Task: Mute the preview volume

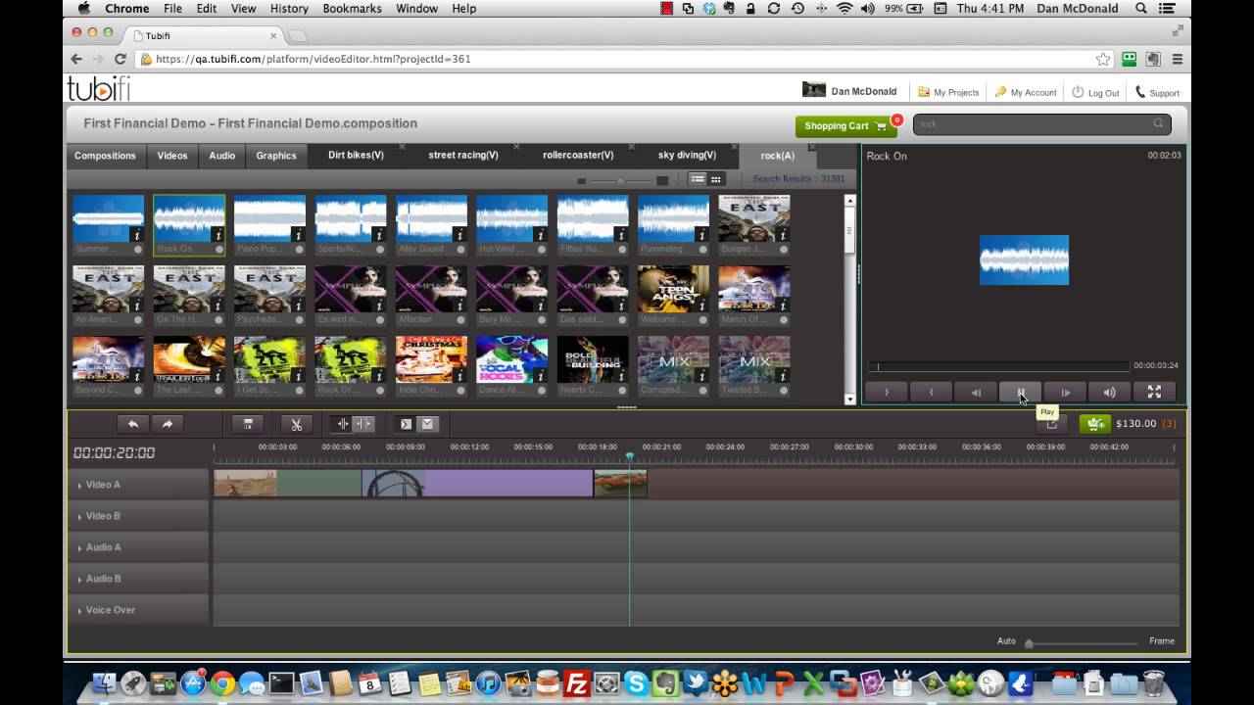Action: 1109,392
